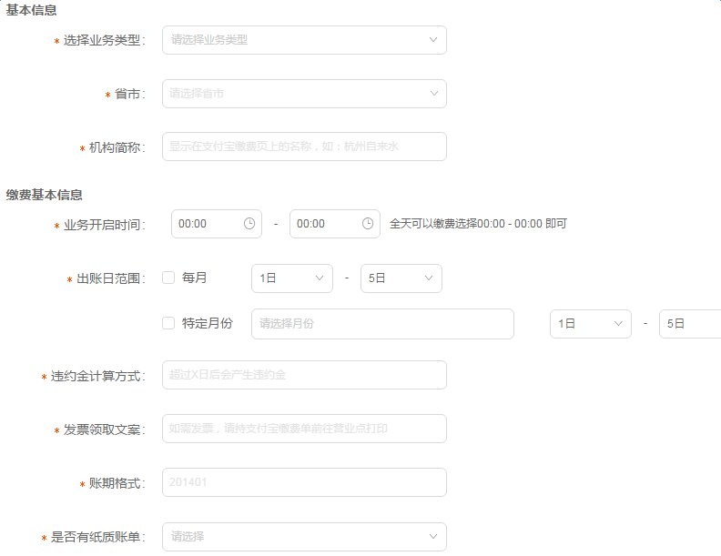Click the 业务开启时间 end time field
Image resolution: width=721 pixels, height=556 pixels.
(335, 224)
